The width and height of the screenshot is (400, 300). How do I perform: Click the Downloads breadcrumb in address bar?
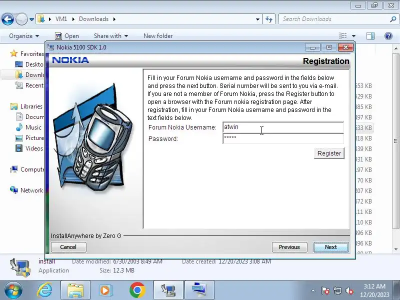tap(93, 19)
